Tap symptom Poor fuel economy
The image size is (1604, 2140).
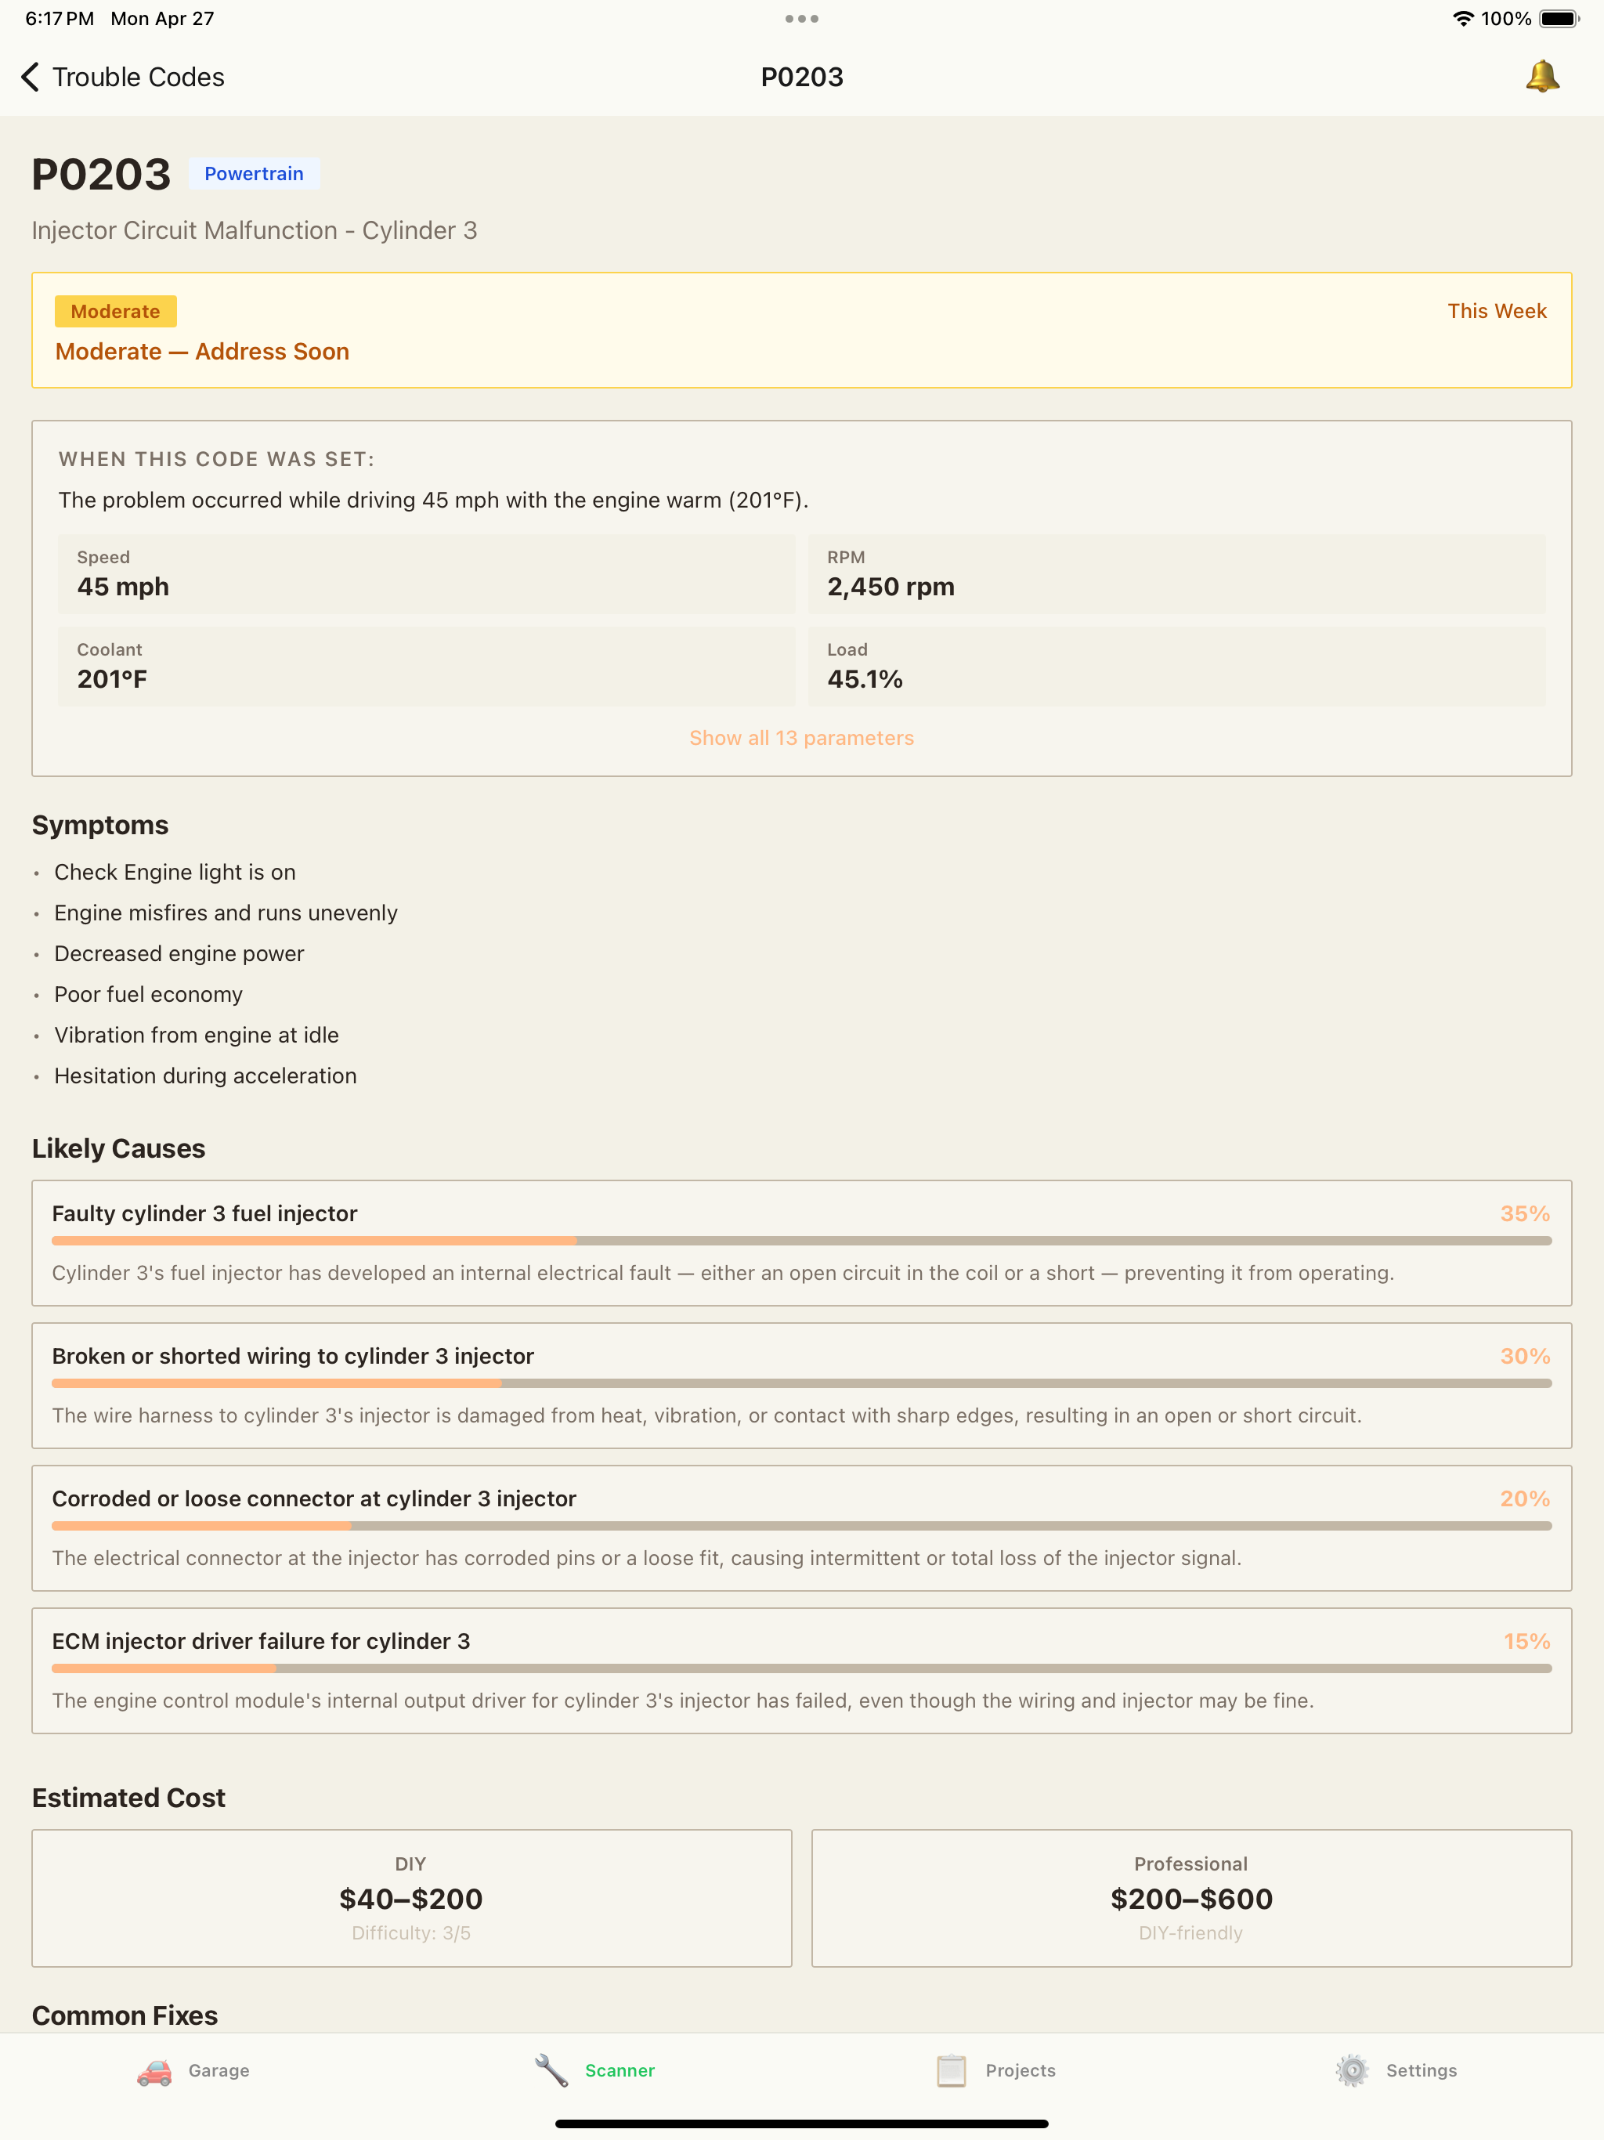(x=148, y=995)
